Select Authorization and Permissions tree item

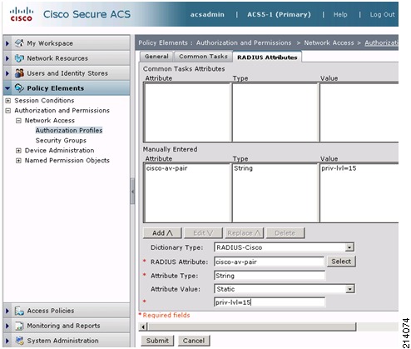click(62, 110)
